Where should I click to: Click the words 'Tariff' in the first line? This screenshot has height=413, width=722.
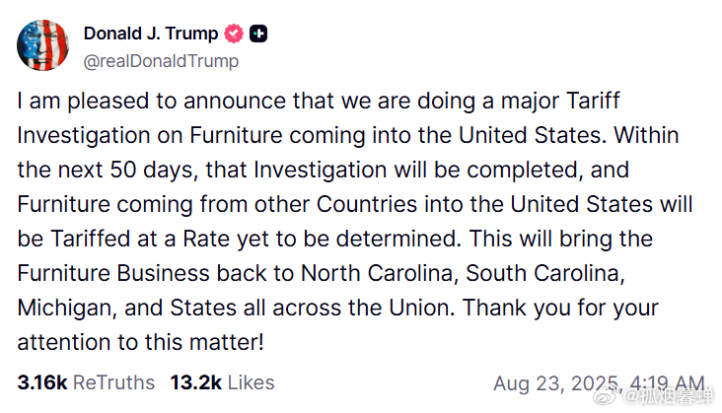click(x=593, y=101)
